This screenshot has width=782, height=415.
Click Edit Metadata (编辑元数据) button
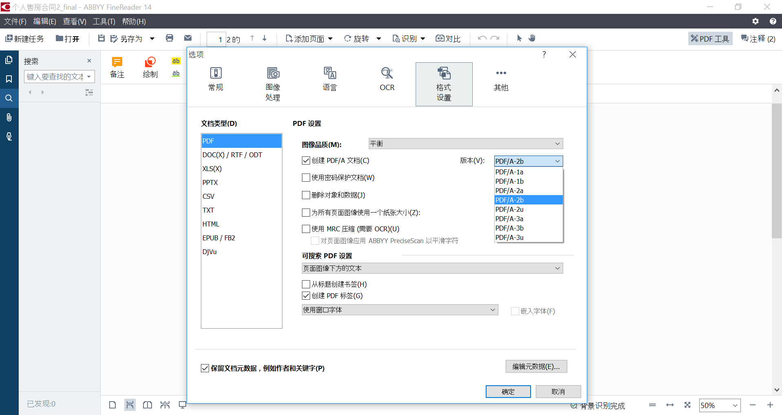pos(536,367)
